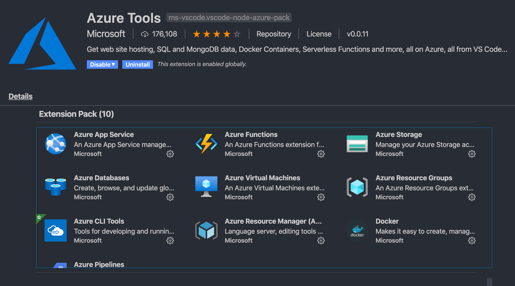Select the Azure Storage extension icon

pos(357,144)
